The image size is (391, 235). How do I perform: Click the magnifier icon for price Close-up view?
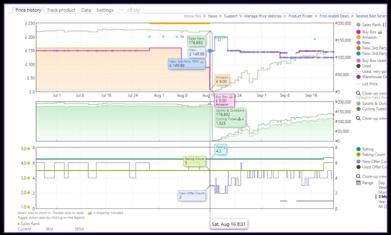[x=358, y=93]
